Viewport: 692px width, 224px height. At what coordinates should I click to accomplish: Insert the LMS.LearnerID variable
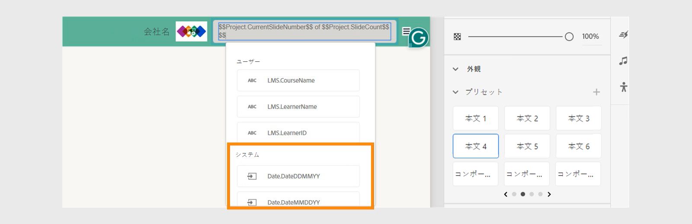pos(298,133)
